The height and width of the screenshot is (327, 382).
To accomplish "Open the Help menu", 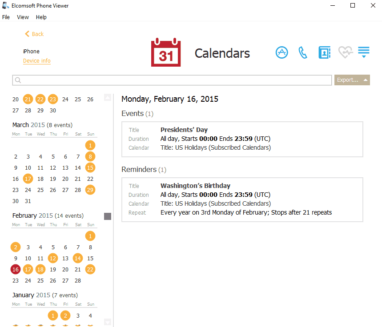I will pos(41,17).
